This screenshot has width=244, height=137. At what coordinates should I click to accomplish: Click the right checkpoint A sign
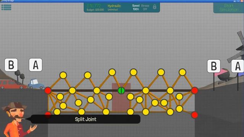(238, 66)
